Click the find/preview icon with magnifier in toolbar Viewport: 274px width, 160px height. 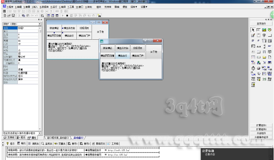(42, 16)
